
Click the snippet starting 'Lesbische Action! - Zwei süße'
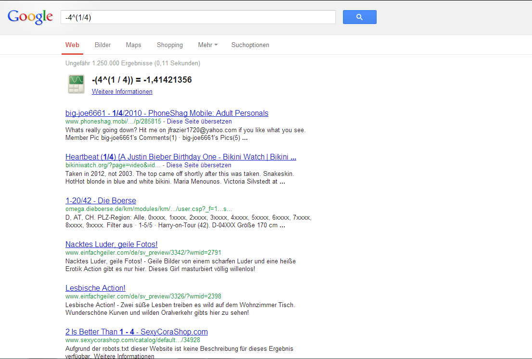(x=180, y=309)
